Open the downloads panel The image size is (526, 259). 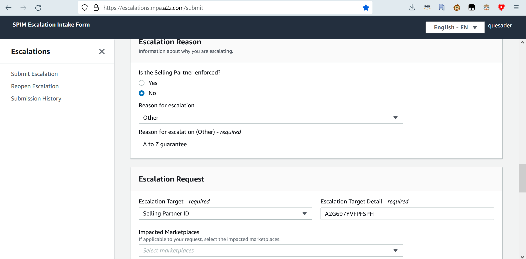pos(412,8)
